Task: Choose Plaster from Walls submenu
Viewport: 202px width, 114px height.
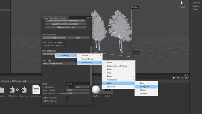Action: (x=146, y=90)
